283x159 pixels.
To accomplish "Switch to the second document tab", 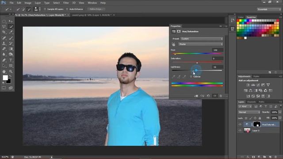I will click(92, 15).
